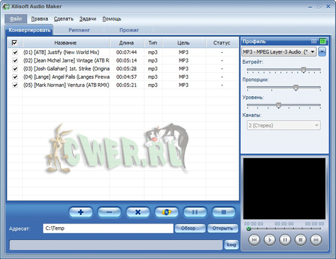Open the Задачи menu
This screenshot has height=259, width=336.
tap(88, 19)
